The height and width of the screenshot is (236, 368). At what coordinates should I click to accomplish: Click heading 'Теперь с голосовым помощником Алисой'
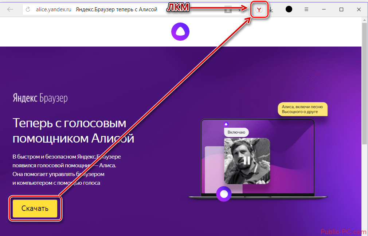point(73,131)
